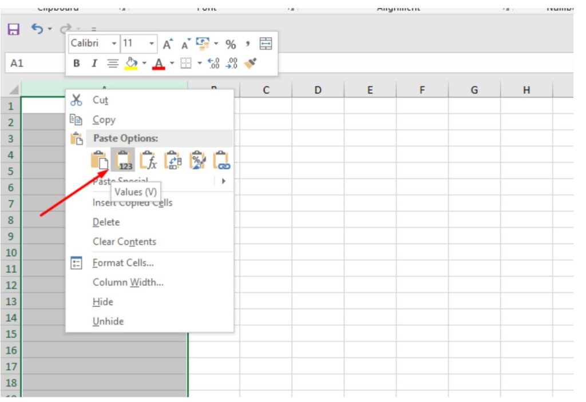Click the Paste Formatting brush icon
The width and height of the screenshot is (586, 402).
click(197, 160)
